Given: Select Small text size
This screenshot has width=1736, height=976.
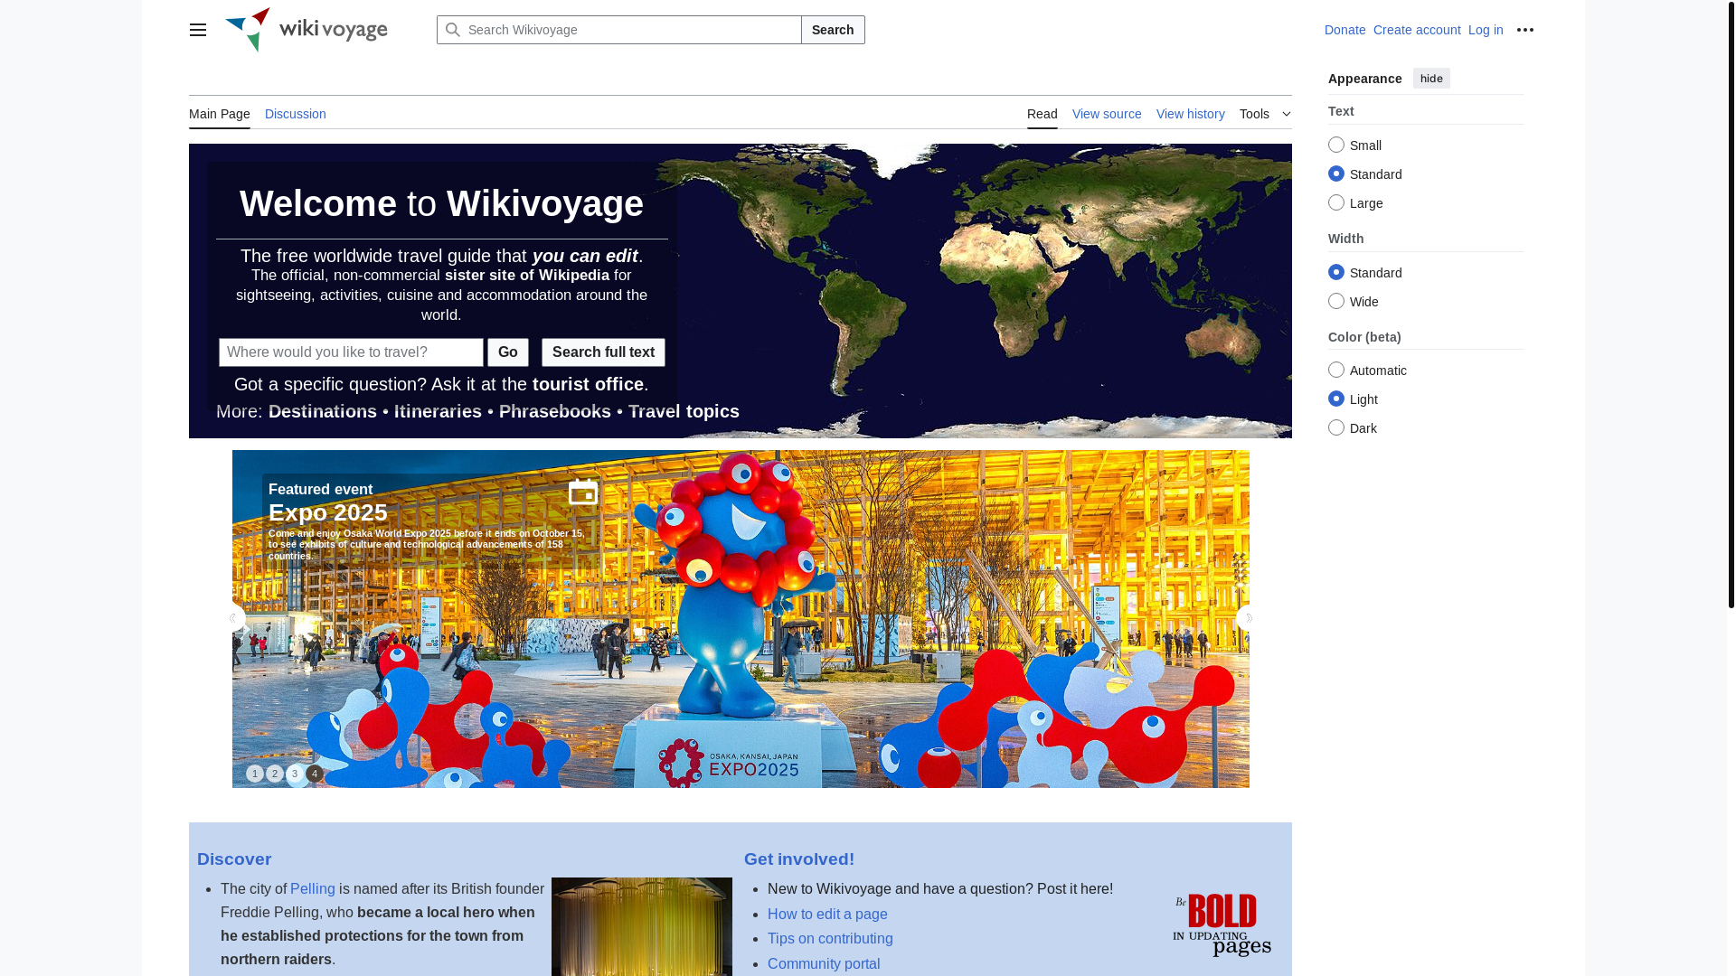Looking at the screenshot, I should click(1336, 145).
